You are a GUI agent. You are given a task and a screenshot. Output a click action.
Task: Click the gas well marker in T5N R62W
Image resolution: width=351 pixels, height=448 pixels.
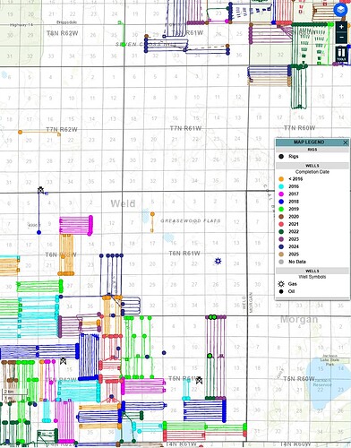click(63, 361)
